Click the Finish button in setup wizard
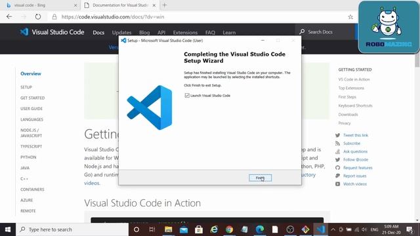 tap(260, 178)
